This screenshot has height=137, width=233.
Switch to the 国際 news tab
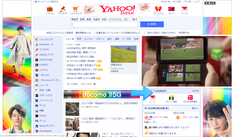tap(117, 39)
